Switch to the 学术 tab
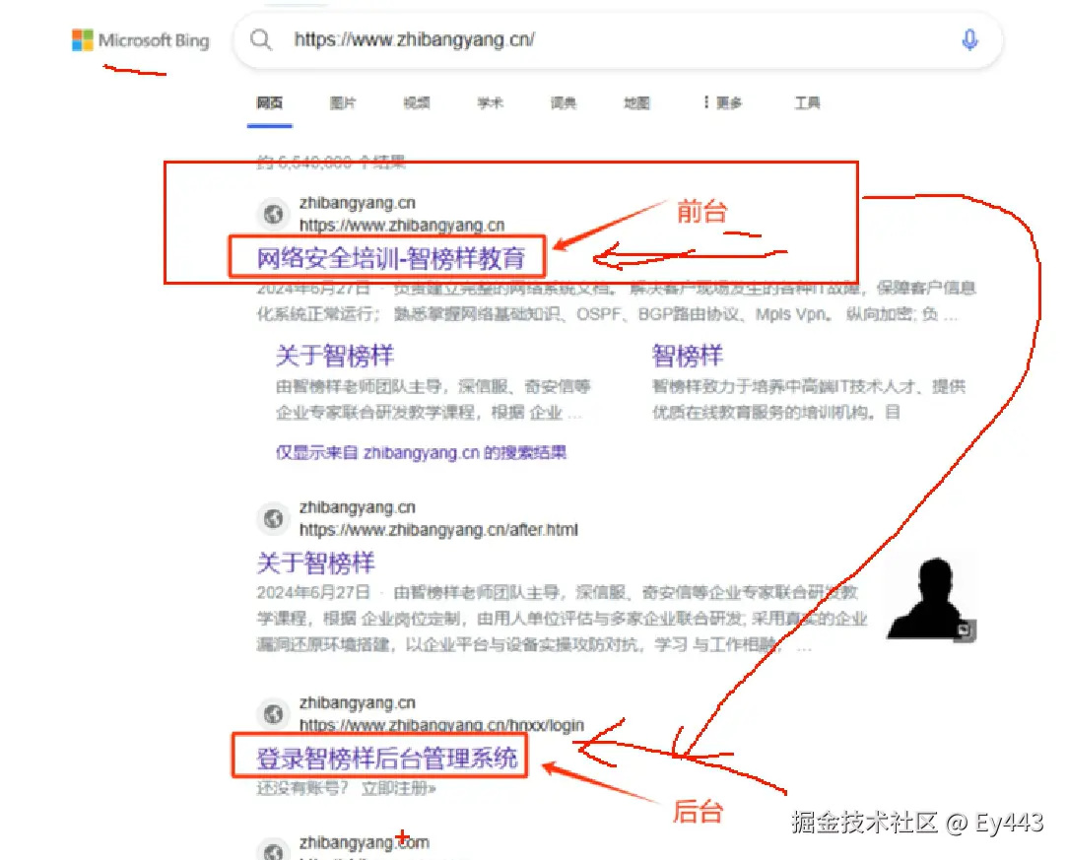Viewport: 1067px width, 860px height. coord(490,102)
